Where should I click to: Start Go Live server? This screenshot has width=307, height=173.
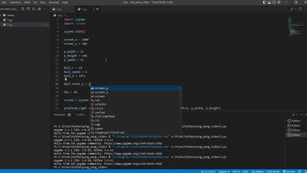coord(289,172)
